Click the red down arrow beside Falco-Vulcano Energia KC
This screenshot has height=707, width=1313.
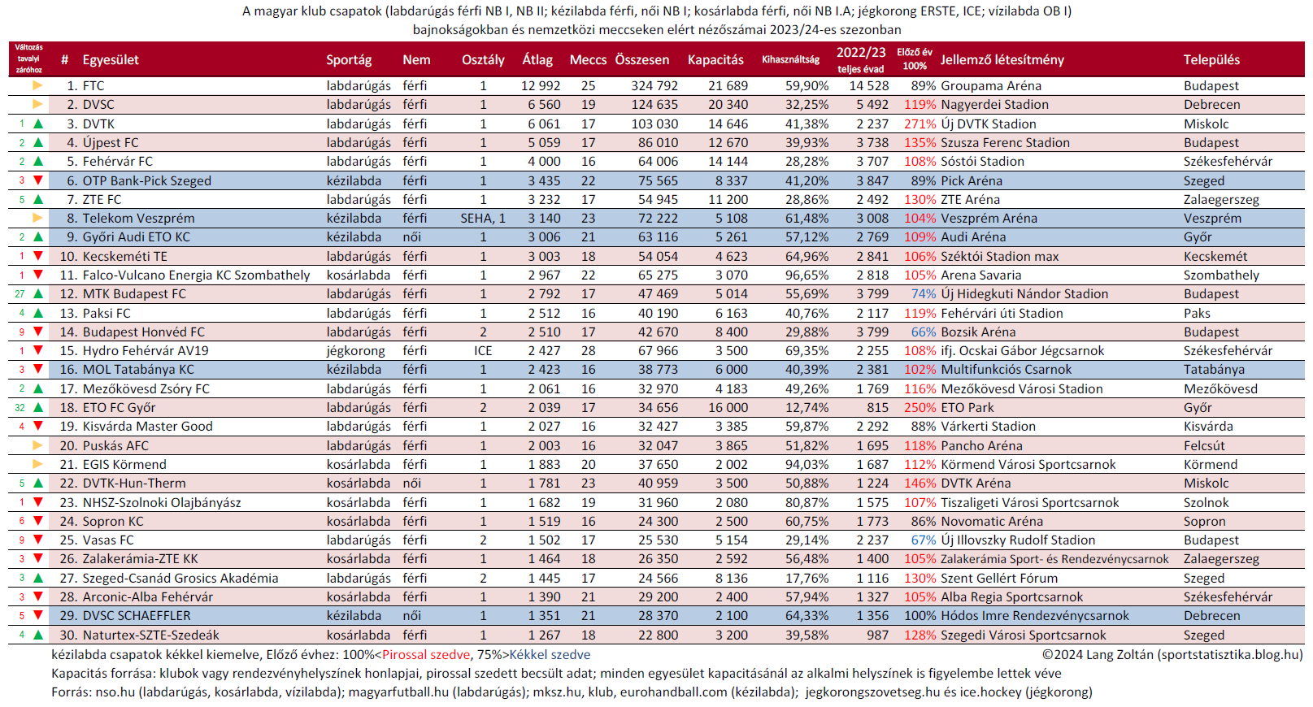pos(37,275)
